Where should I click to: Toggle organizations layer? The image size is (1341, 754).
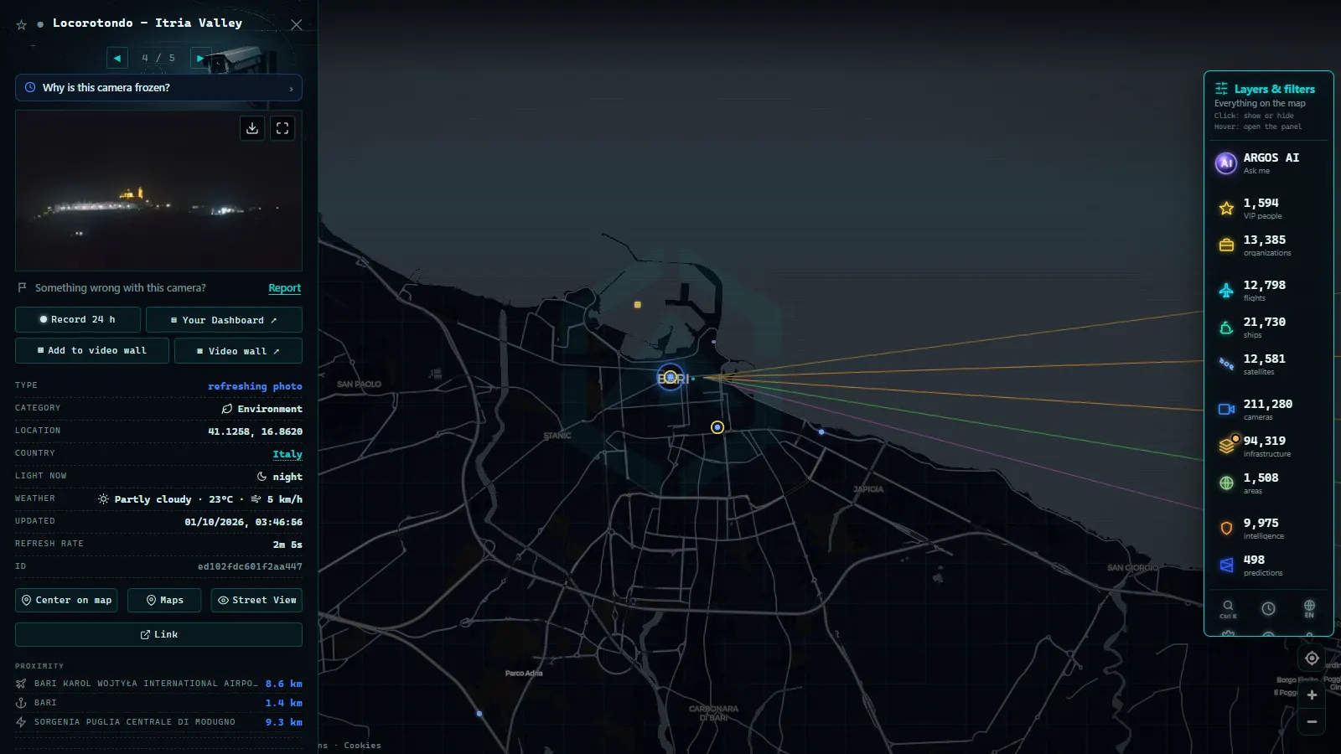click(1268, 245)
